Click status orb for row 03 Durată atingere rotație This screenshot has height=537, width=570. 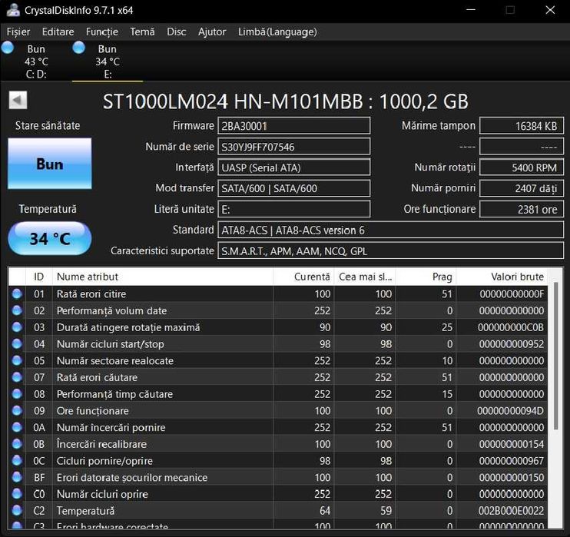17,327
